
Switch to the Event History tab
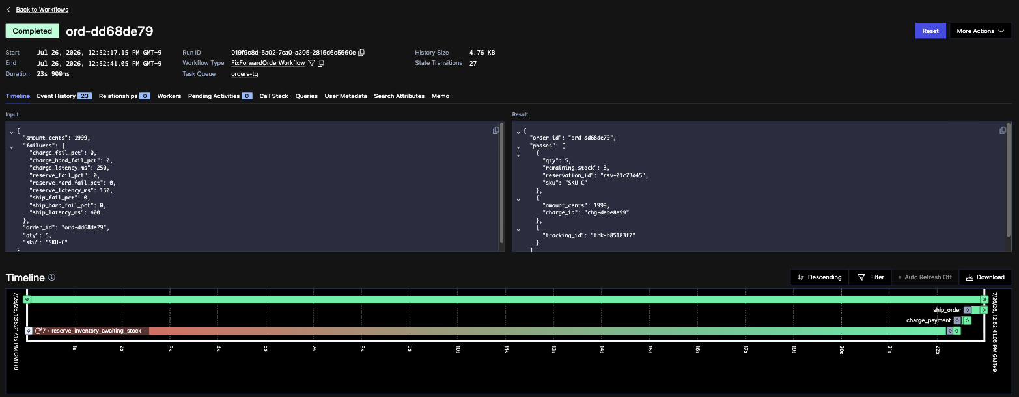coord(64,96)
